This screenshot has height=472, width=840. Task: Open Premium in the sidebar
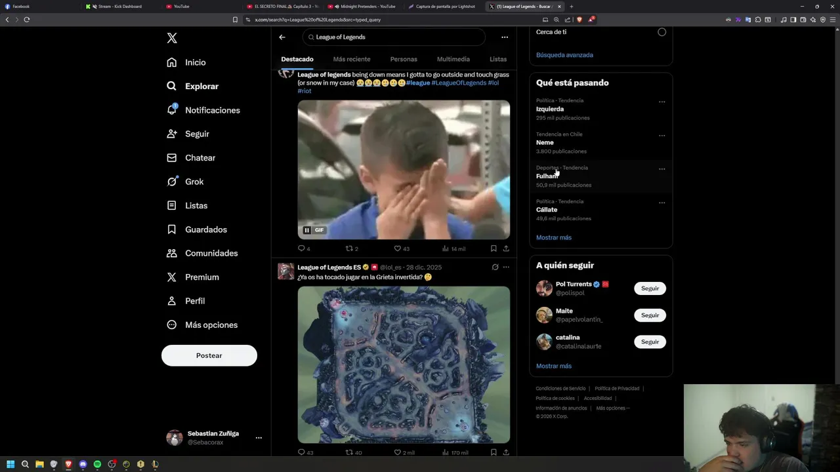click(192, 277)
